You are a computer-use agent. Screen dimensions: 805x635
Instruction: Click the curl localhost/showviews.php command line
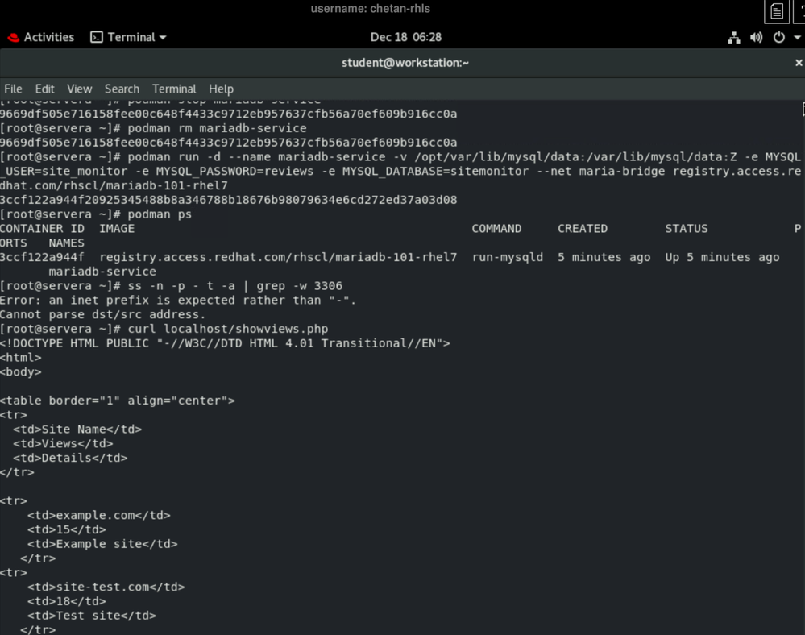pyautogui.click(x=227, y=329)
